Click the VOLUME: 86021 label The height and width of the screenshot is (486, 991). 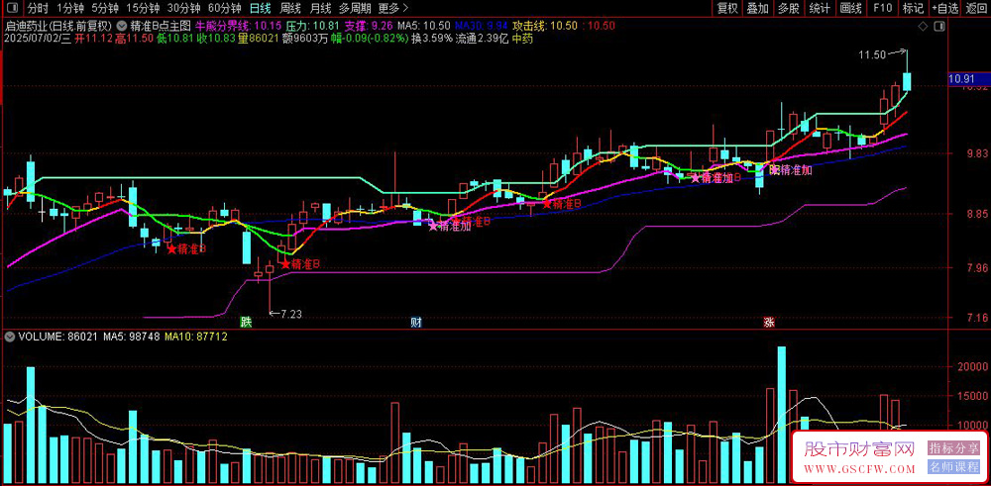click(58, 338)
